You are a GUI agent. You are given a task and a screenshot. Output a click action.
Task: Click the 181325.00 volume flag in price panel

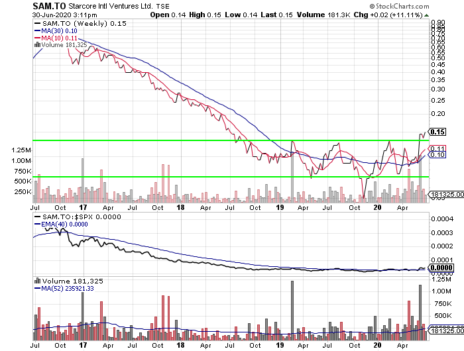[447, 194]
